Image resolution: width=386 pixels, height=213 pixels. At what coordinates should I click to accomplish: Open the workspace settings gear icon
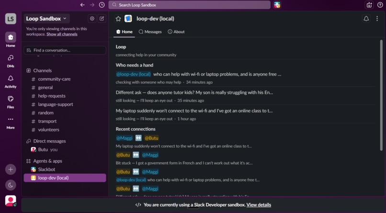coord(92,19)
